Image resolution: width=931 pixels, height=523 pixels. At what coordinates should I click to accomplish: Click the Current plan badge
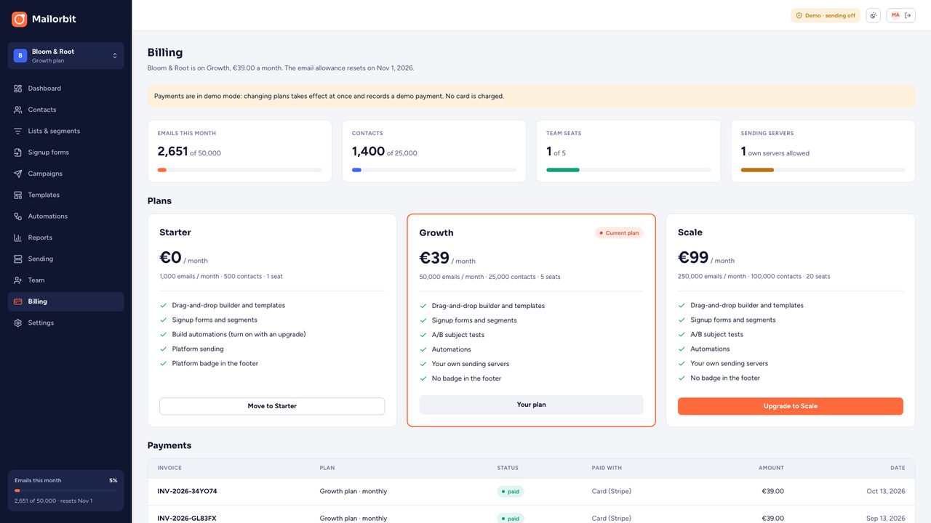(619, 233)
